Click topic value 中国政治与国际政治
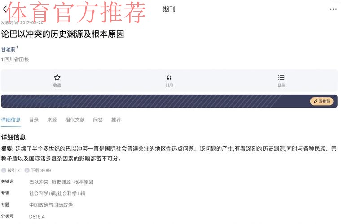This screenshot has height=224, width=343. point(51,205)
